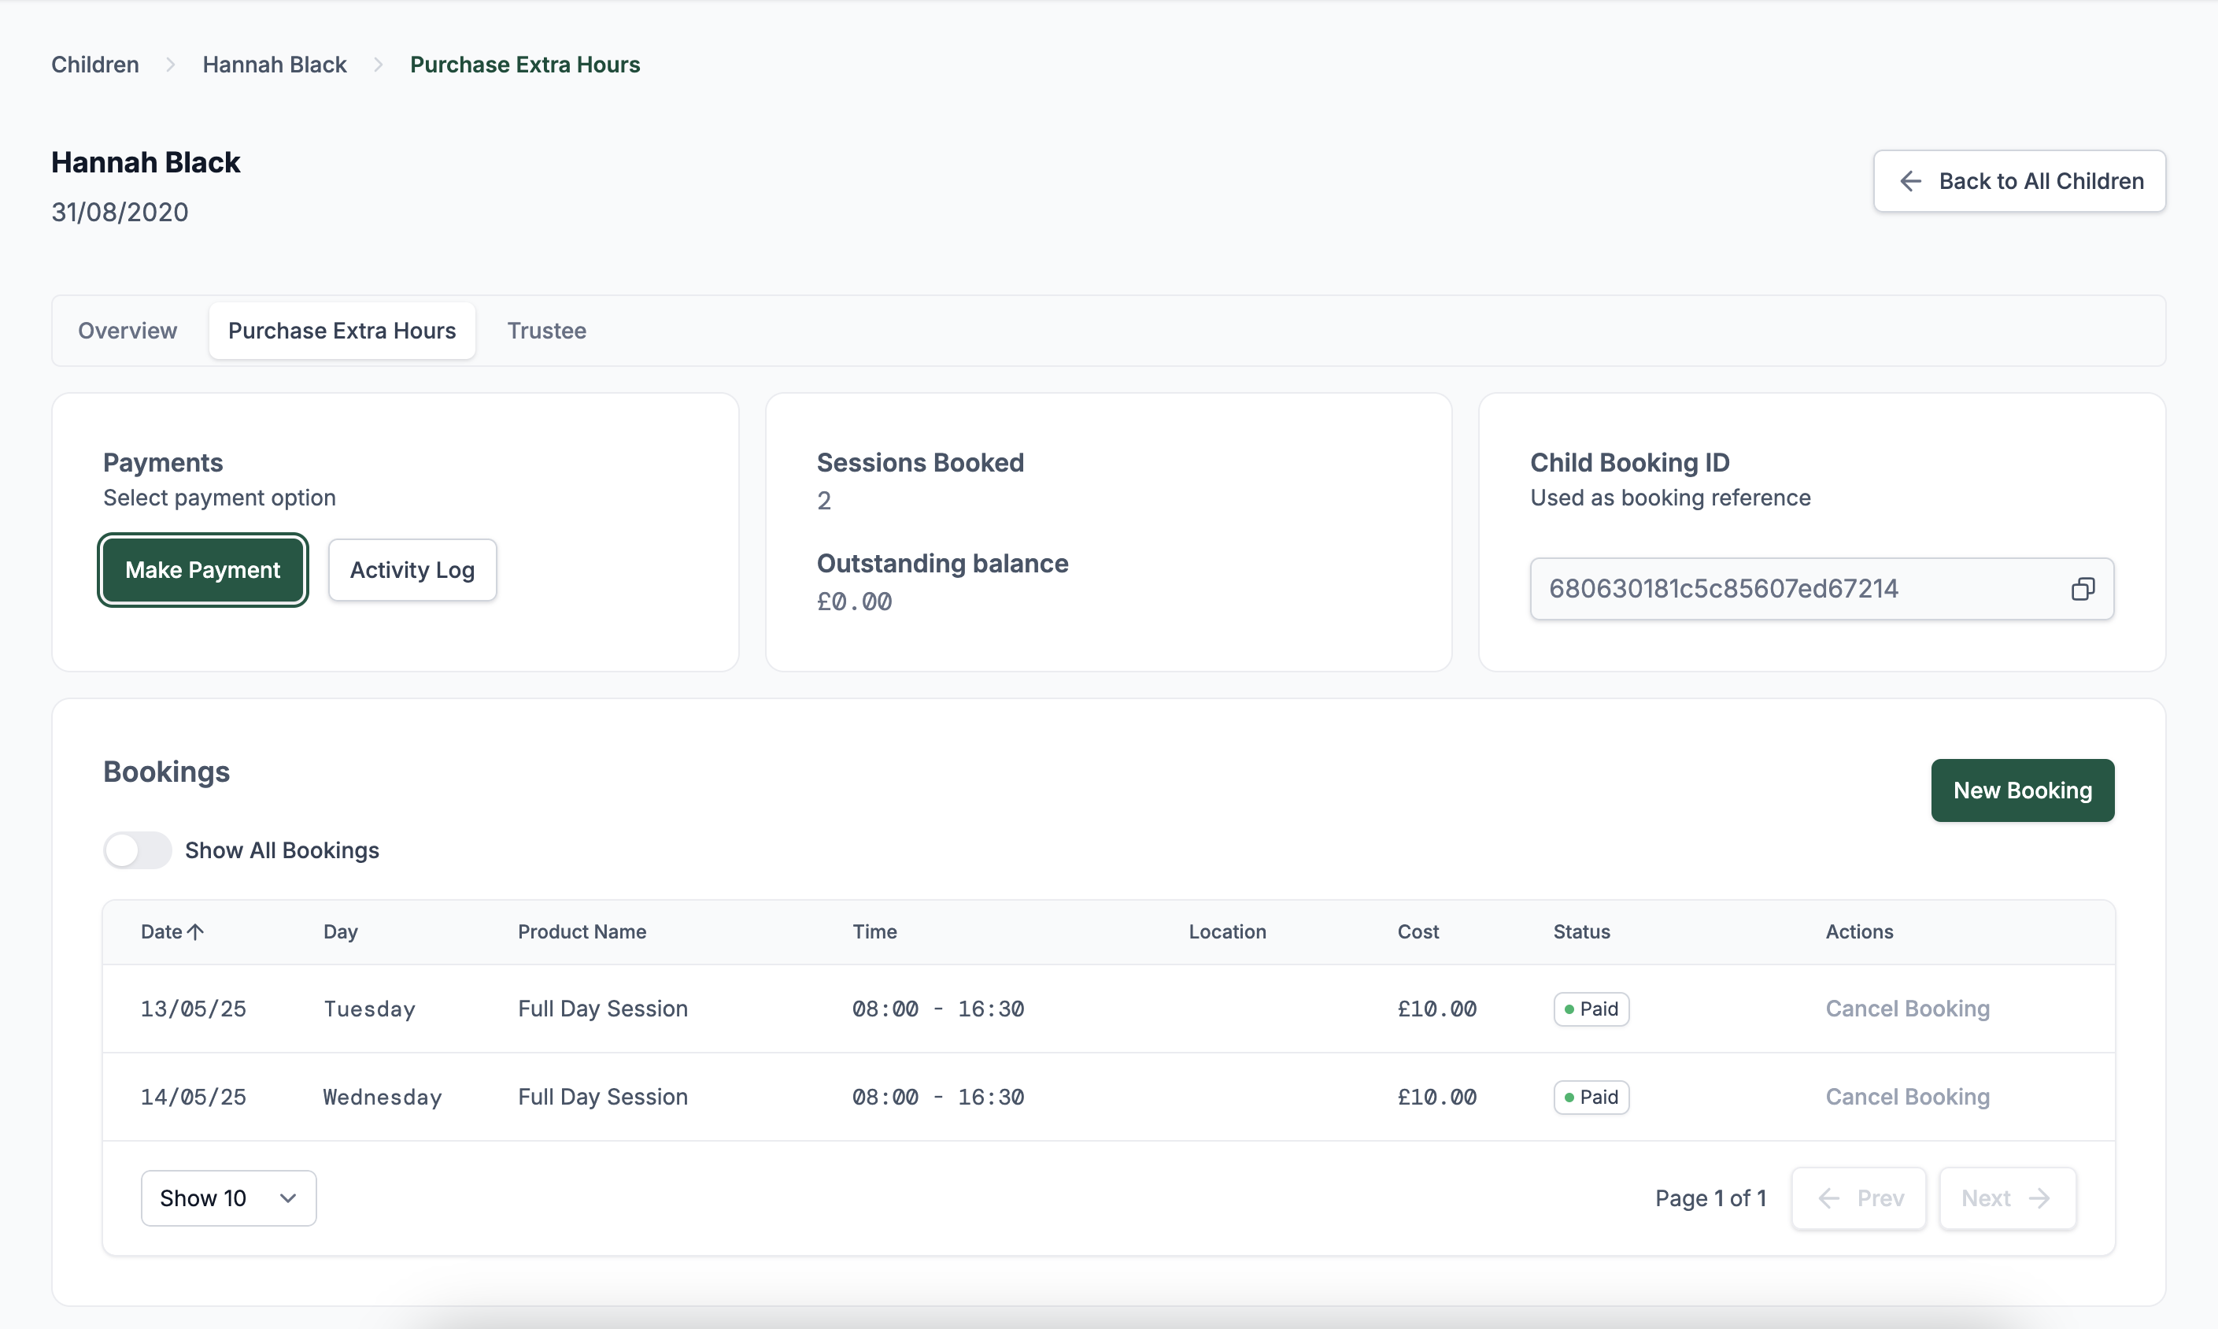Screen dimensions: 2218x1329
Task: Click the Make Payment button
Action: [202, 569]
